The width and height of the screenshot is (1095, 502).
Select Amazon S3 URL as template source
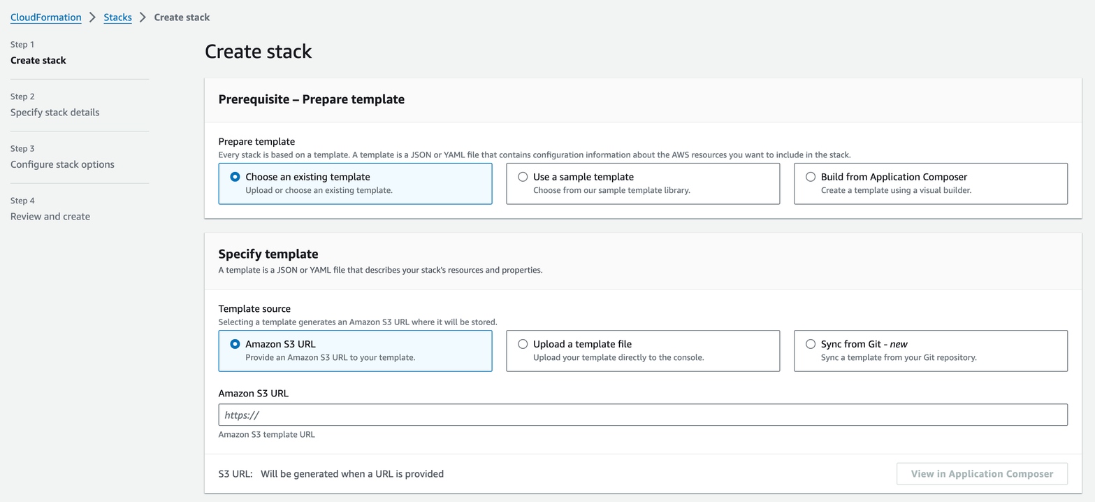(x=235, y=344)
